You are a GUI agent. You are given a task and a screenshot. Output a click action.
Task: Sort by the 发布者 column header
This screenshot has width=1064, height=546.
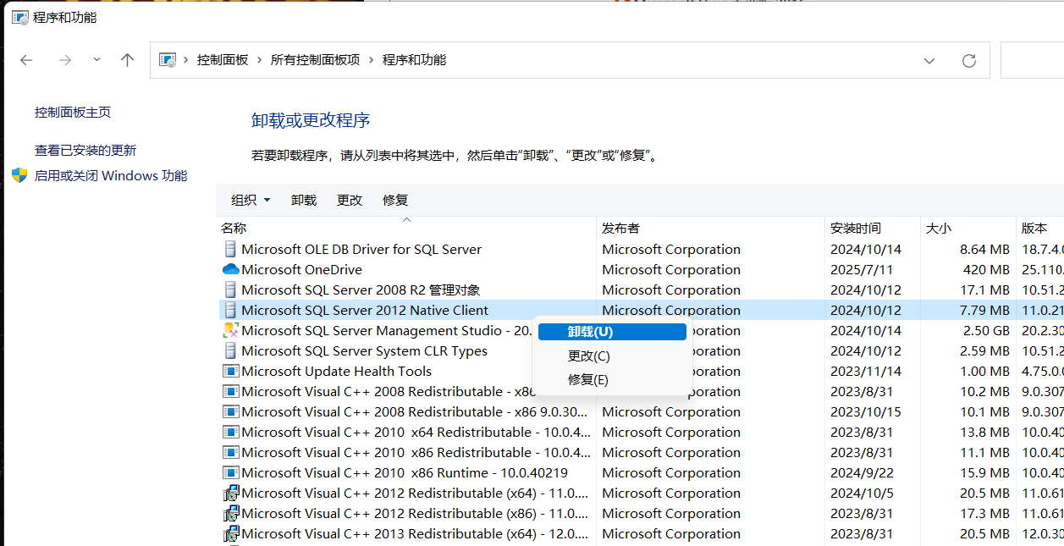[x=710, y=228]
